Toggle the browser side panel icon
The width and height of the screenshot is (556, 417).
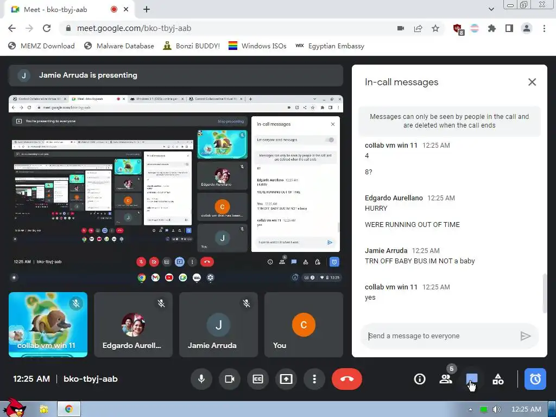(x=509, y=28)
